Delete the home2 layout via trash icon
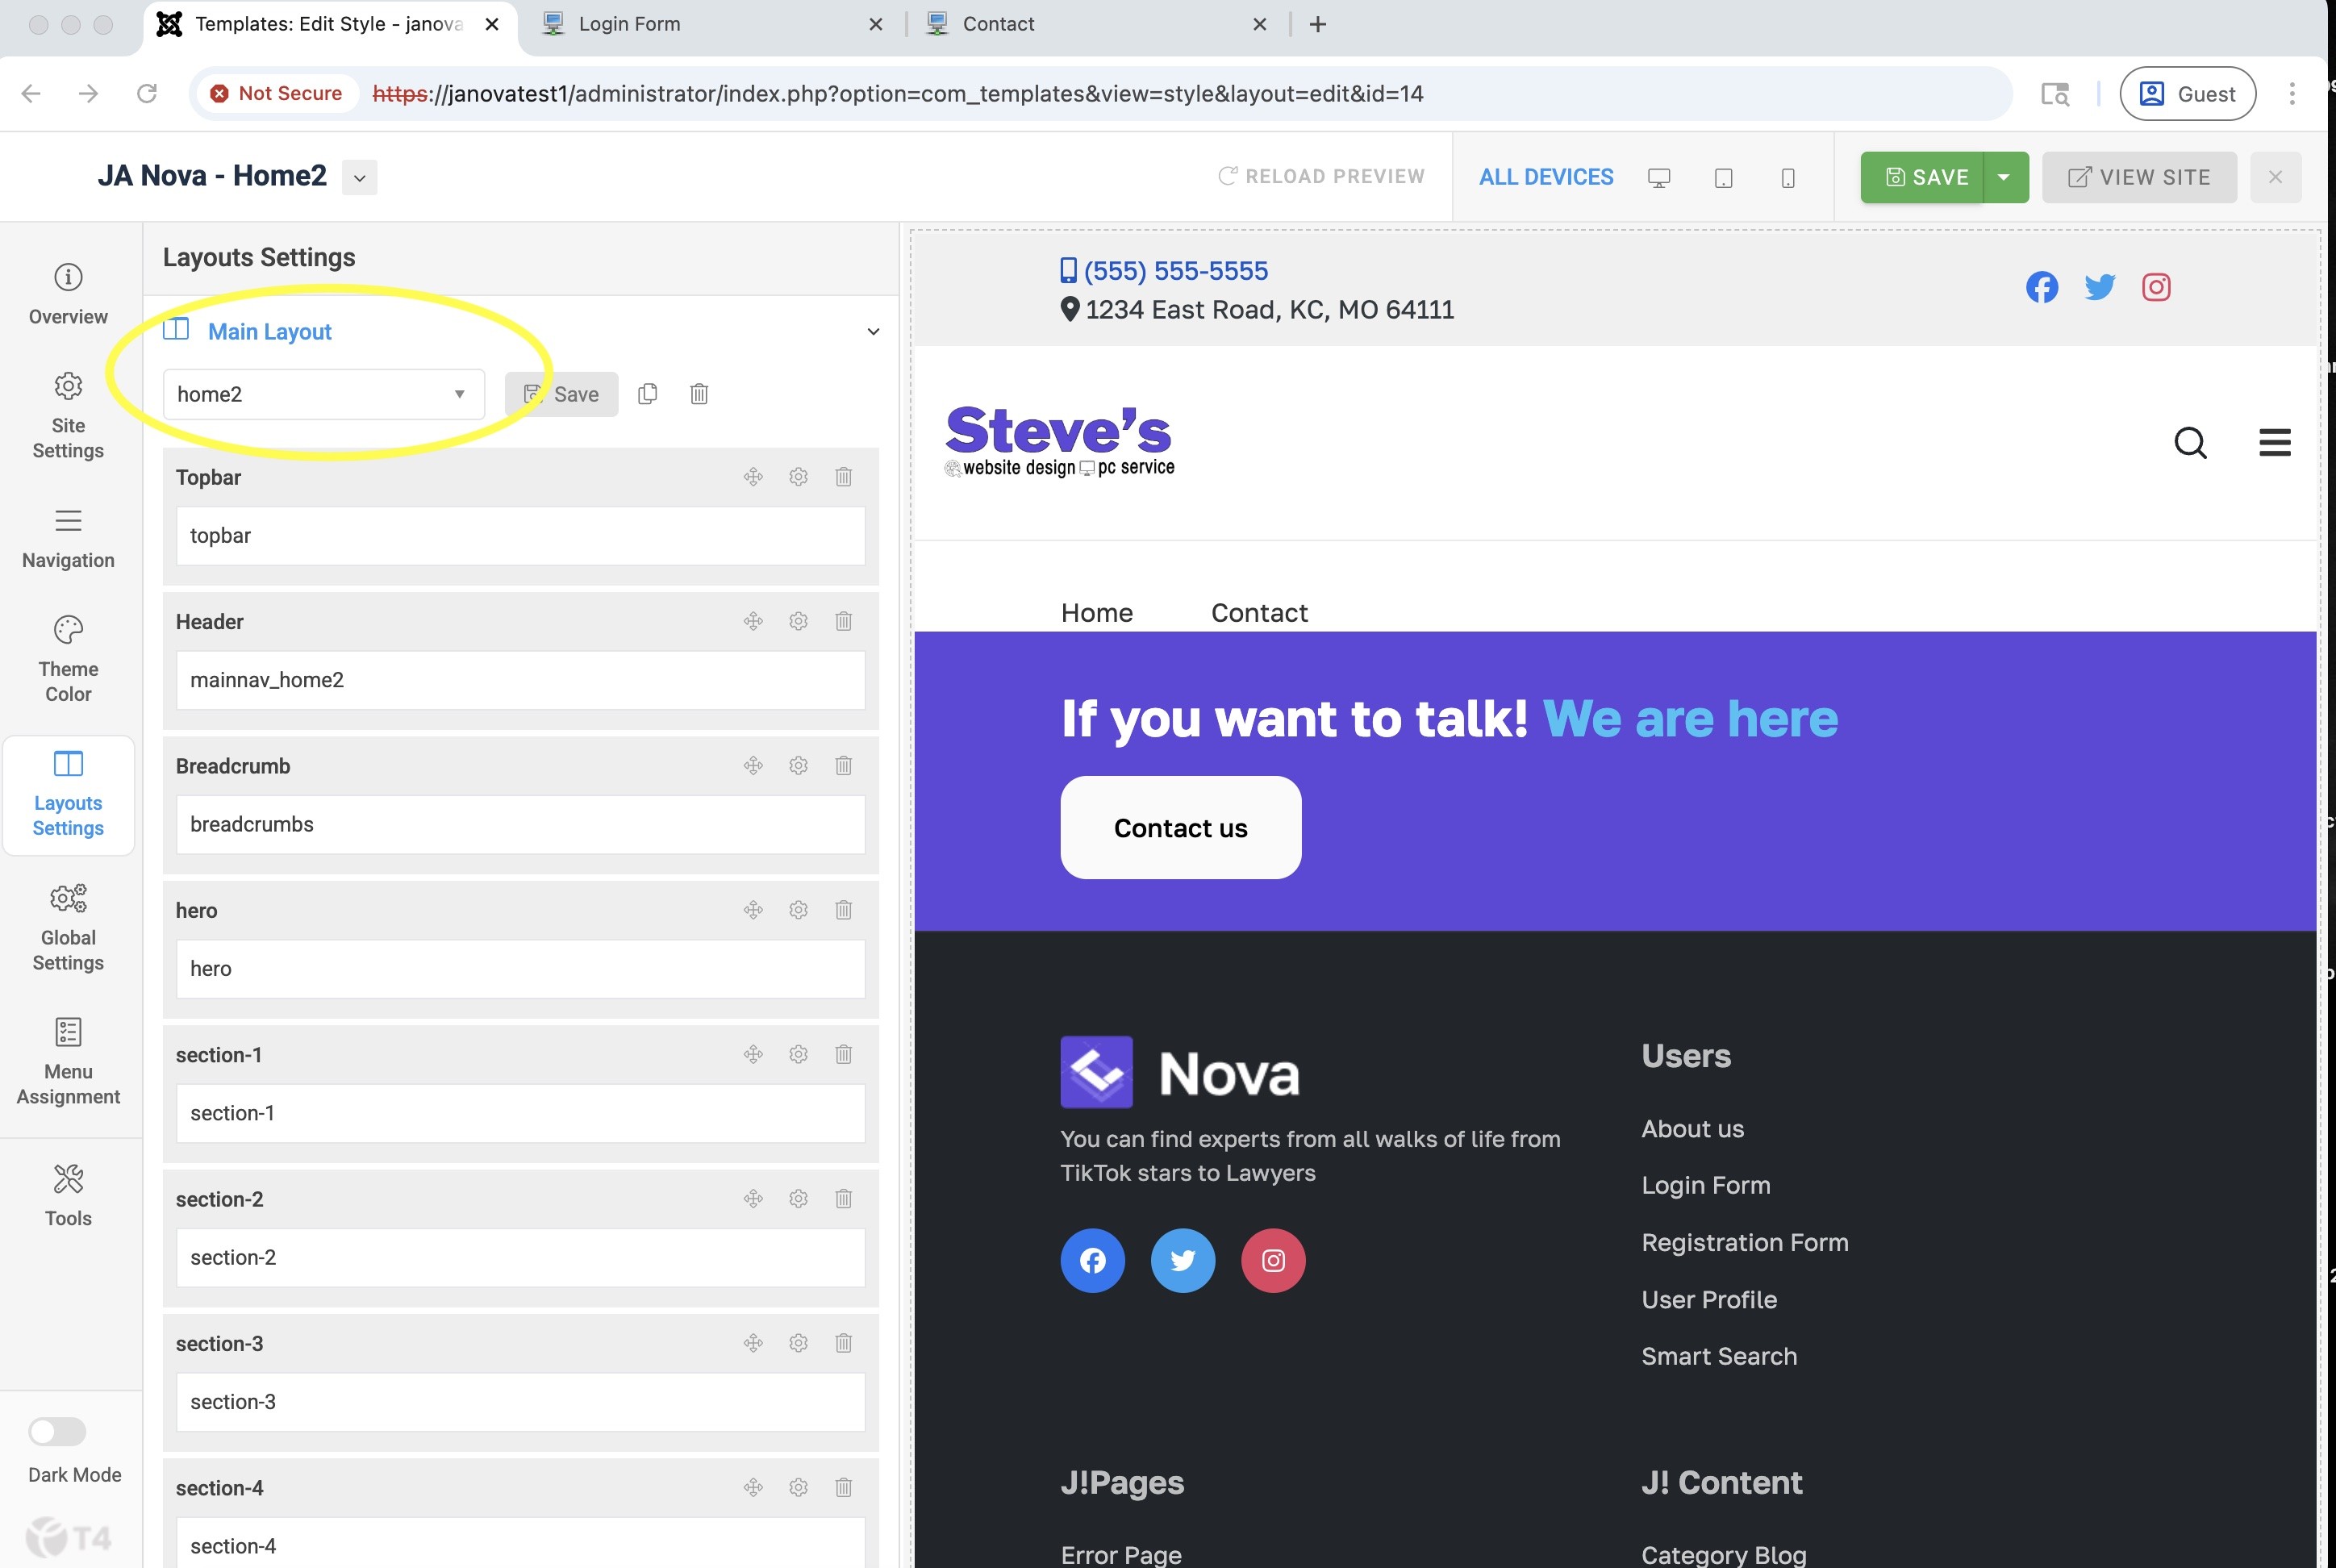Screen dimensions: 2336x1568 (x=699, y=394)
